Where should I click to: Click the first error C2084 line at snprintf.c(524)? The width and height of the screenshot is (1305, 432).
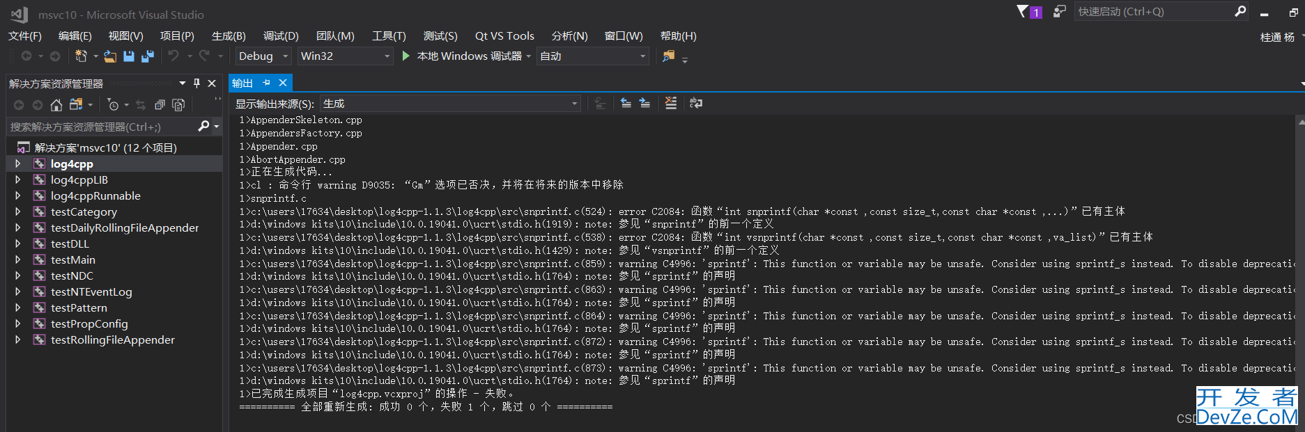coord(682,211)
